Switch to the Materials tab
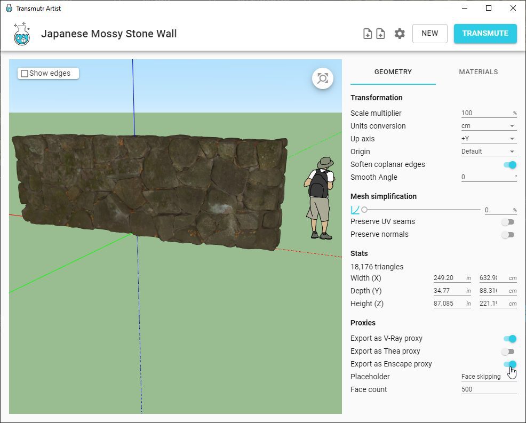The height and width of the screenshot is (423, 526). (478, 72)
